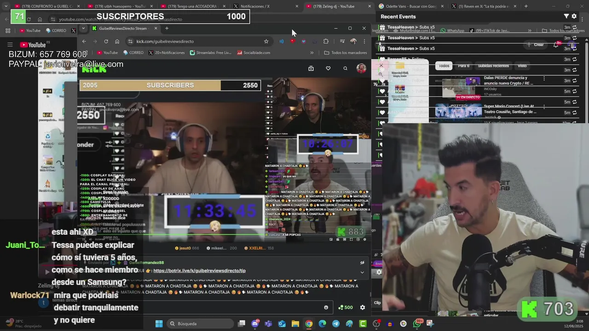
Task: Open the 500 channel points button
Action: (345, 308)
